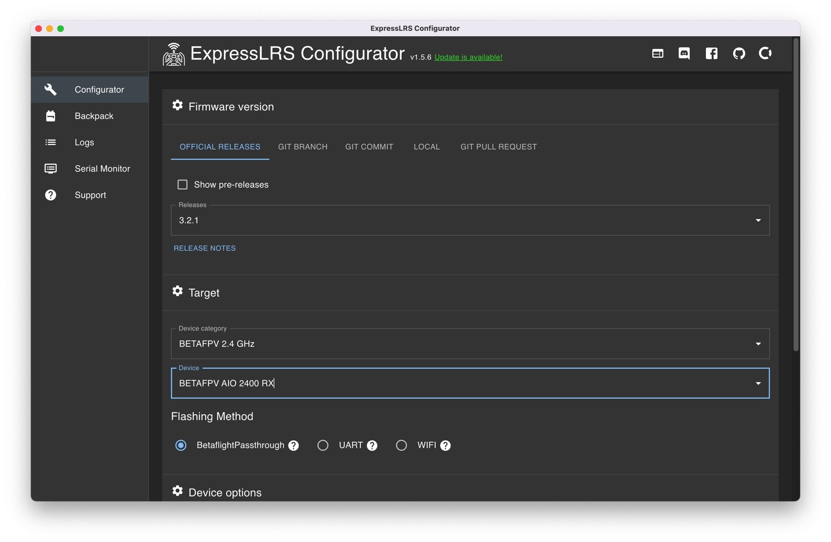Open the Release Notes link

tap(204, 248)
